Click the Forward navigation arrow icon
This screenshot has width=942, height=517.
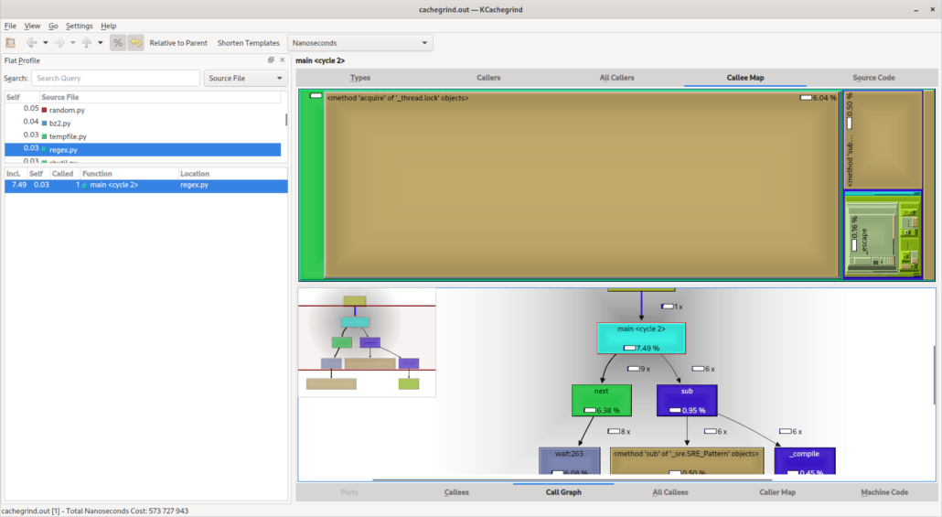[59, 43]
